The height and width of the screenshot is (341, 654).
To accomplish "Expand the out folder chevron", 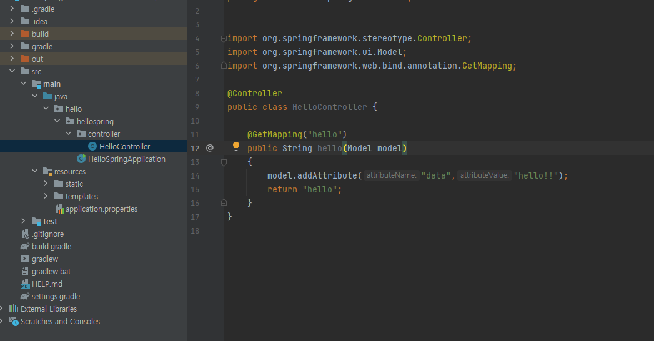I will [12, 59].
